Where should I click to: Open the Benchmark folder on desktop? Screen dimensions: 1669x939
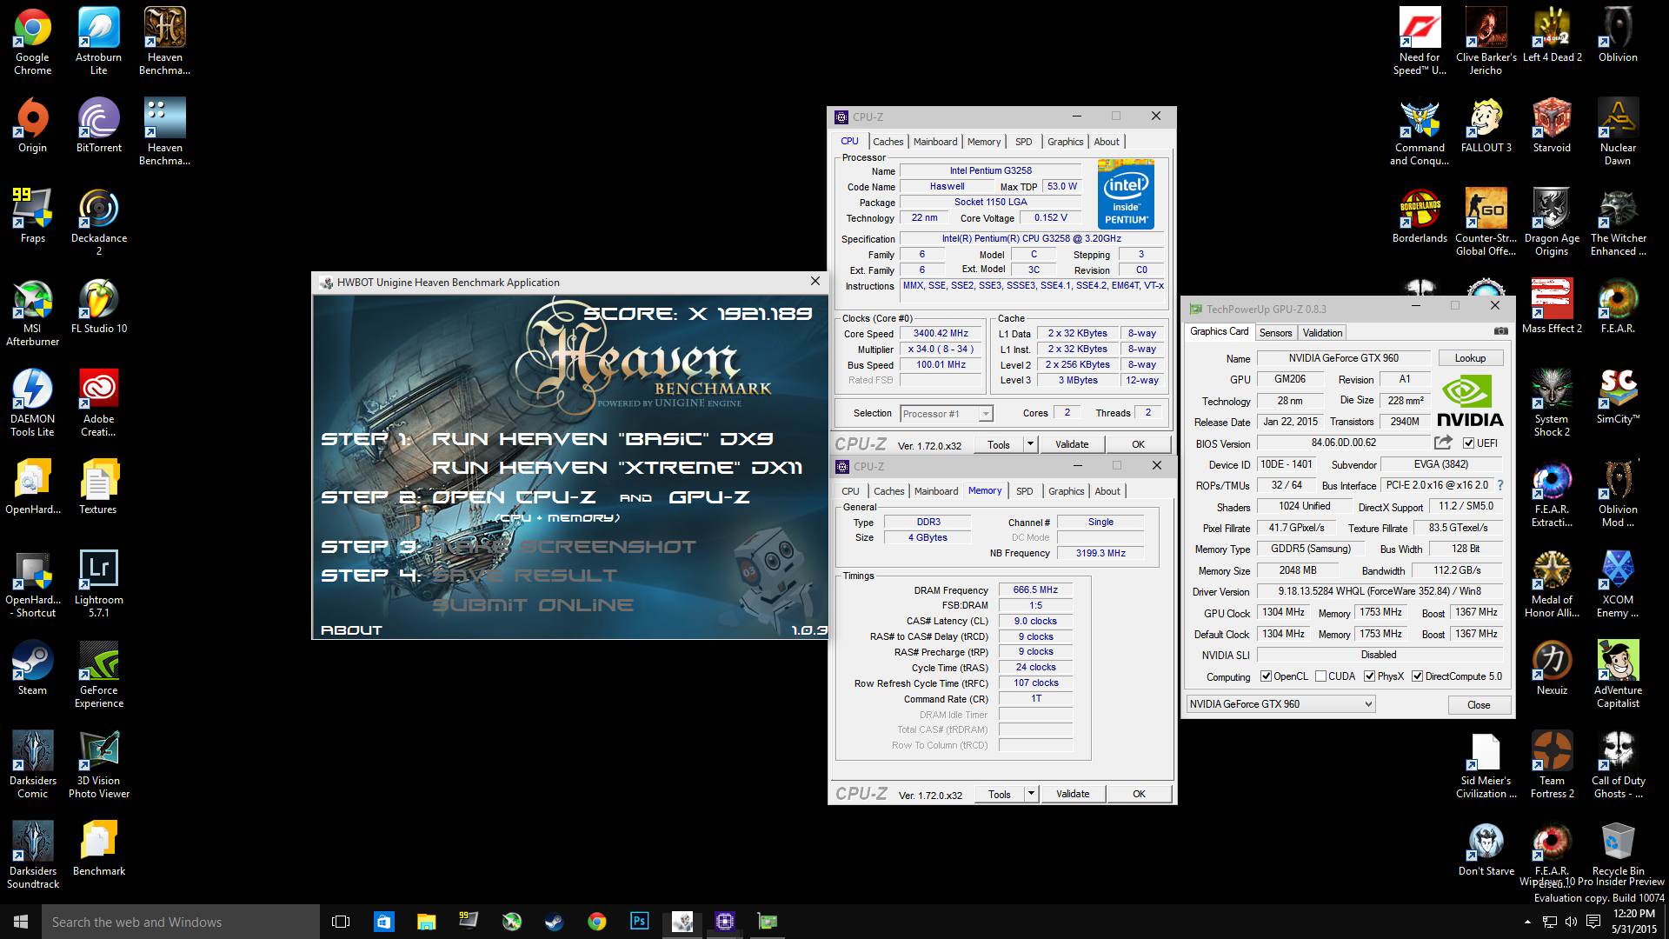tap(98, 849)
